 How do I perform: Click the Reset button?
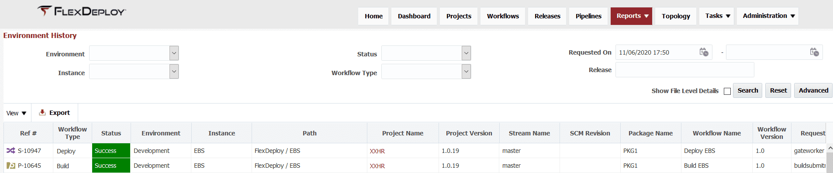[778, 90]
